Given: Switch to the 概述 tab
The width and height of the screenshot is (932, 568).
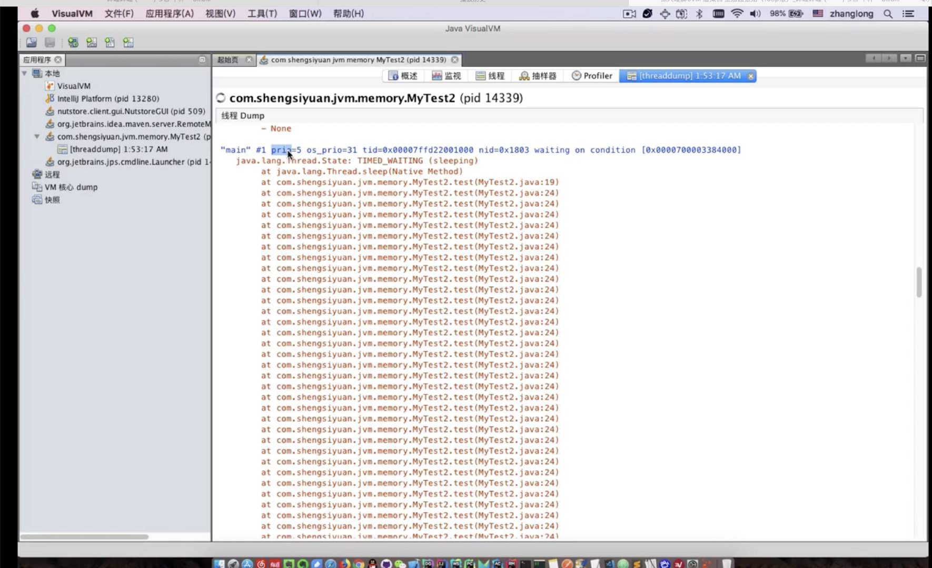Looking at the screenshot, I should pyautogui.click(x=403, y=76).
